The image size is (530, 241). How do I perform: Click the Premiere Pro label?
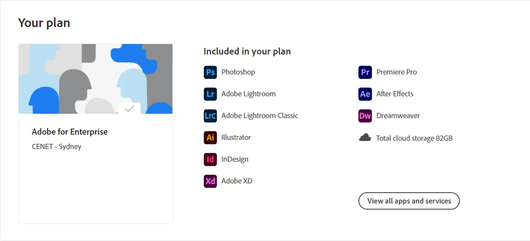point(397,72)
